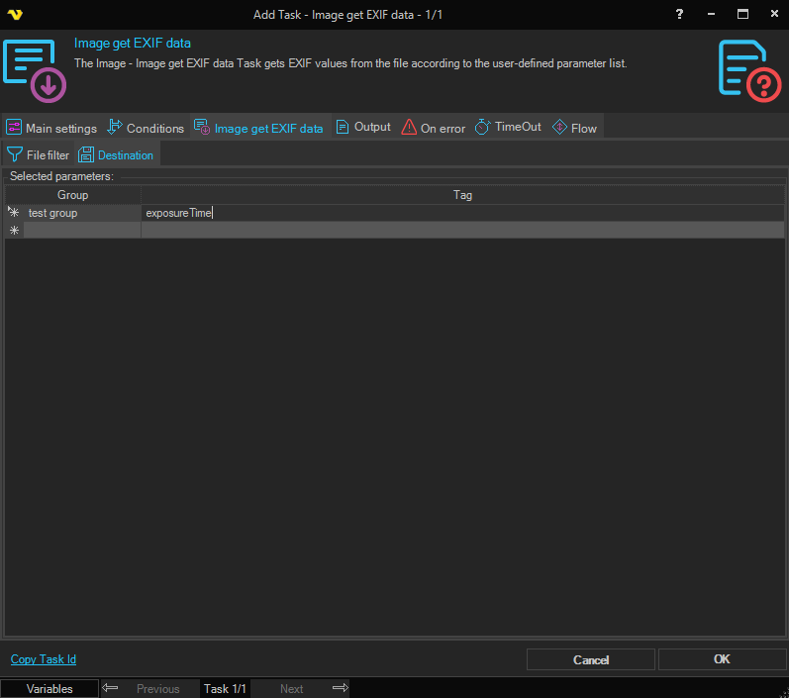Select the test group cell

point(81,213)
